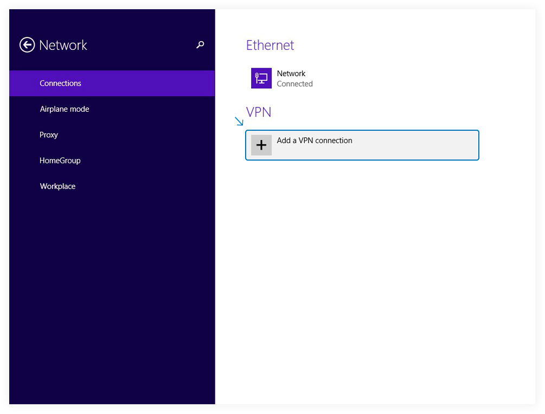The height and width of the screenshot is (414, 545).
Task: Open search with the magnifier icon
Action: click(200, 44)
